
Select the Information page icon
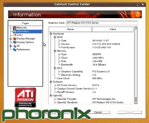click(x=15, y=31)
